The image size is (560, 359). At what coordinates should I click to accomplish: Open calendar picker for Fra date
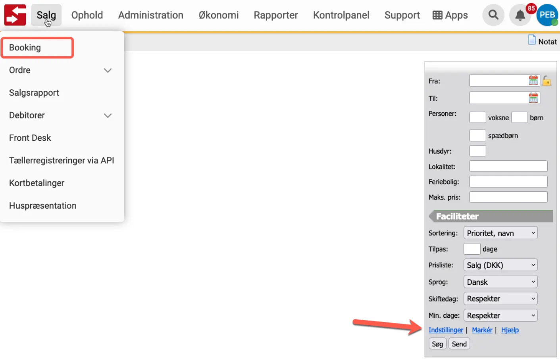click(533, 81)
